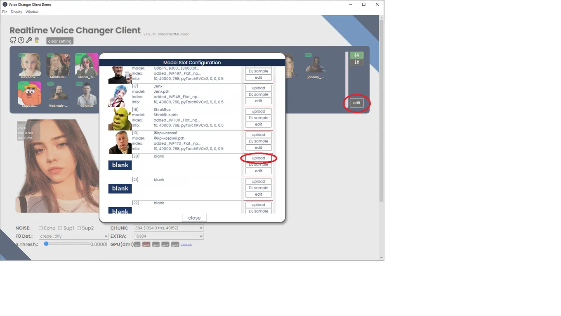Select the Vedmak-... voice model
The image size is (561, 316).
point(58,94)
